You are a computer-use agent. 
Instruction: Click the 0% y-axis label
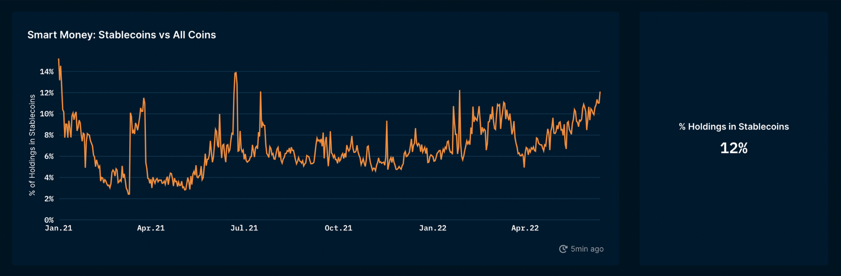(x=49, y=220)
